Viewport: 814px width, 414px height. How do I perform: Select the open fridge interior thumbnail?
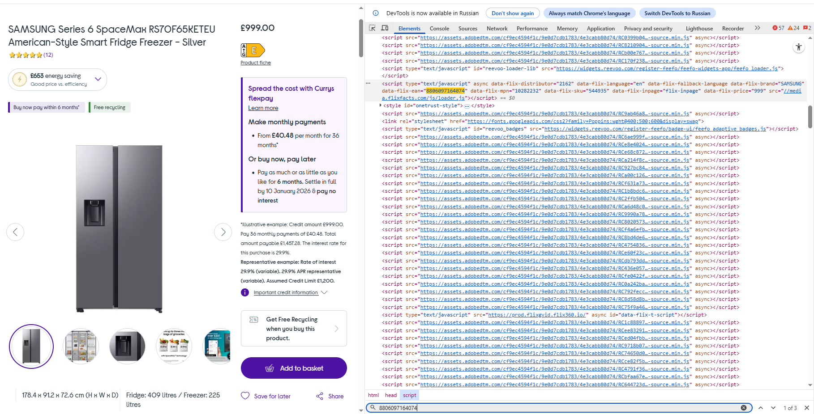point(81,346)
